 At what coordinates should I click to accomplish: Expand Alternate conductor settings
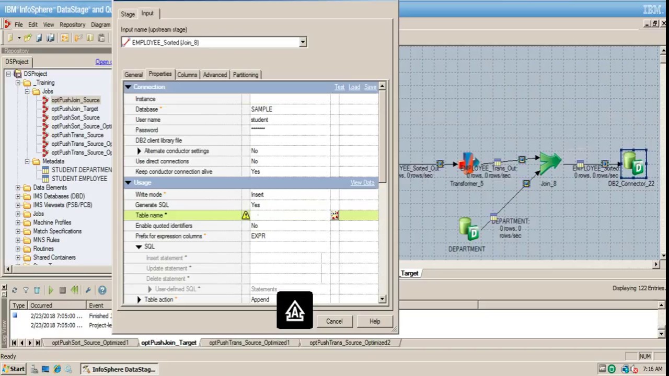139,151
